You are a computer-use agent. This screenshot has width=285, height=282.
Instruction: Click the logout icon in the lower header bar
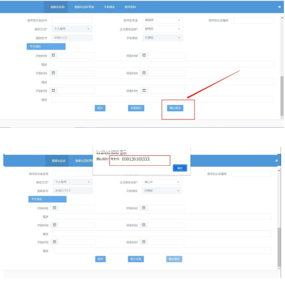pos(276,161)
